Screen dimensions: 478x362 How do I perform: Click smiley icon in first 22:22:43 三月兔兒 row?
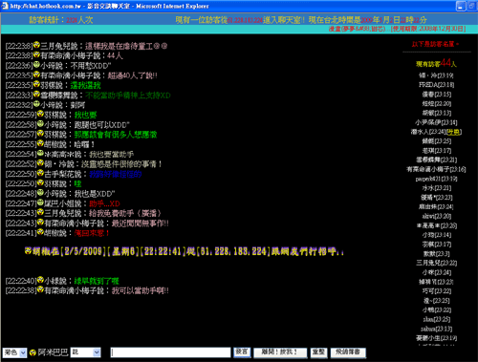(x=40, y=212)
